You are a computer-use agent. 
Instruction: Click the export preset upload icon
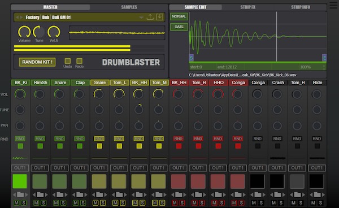click(x=150, y=17)
